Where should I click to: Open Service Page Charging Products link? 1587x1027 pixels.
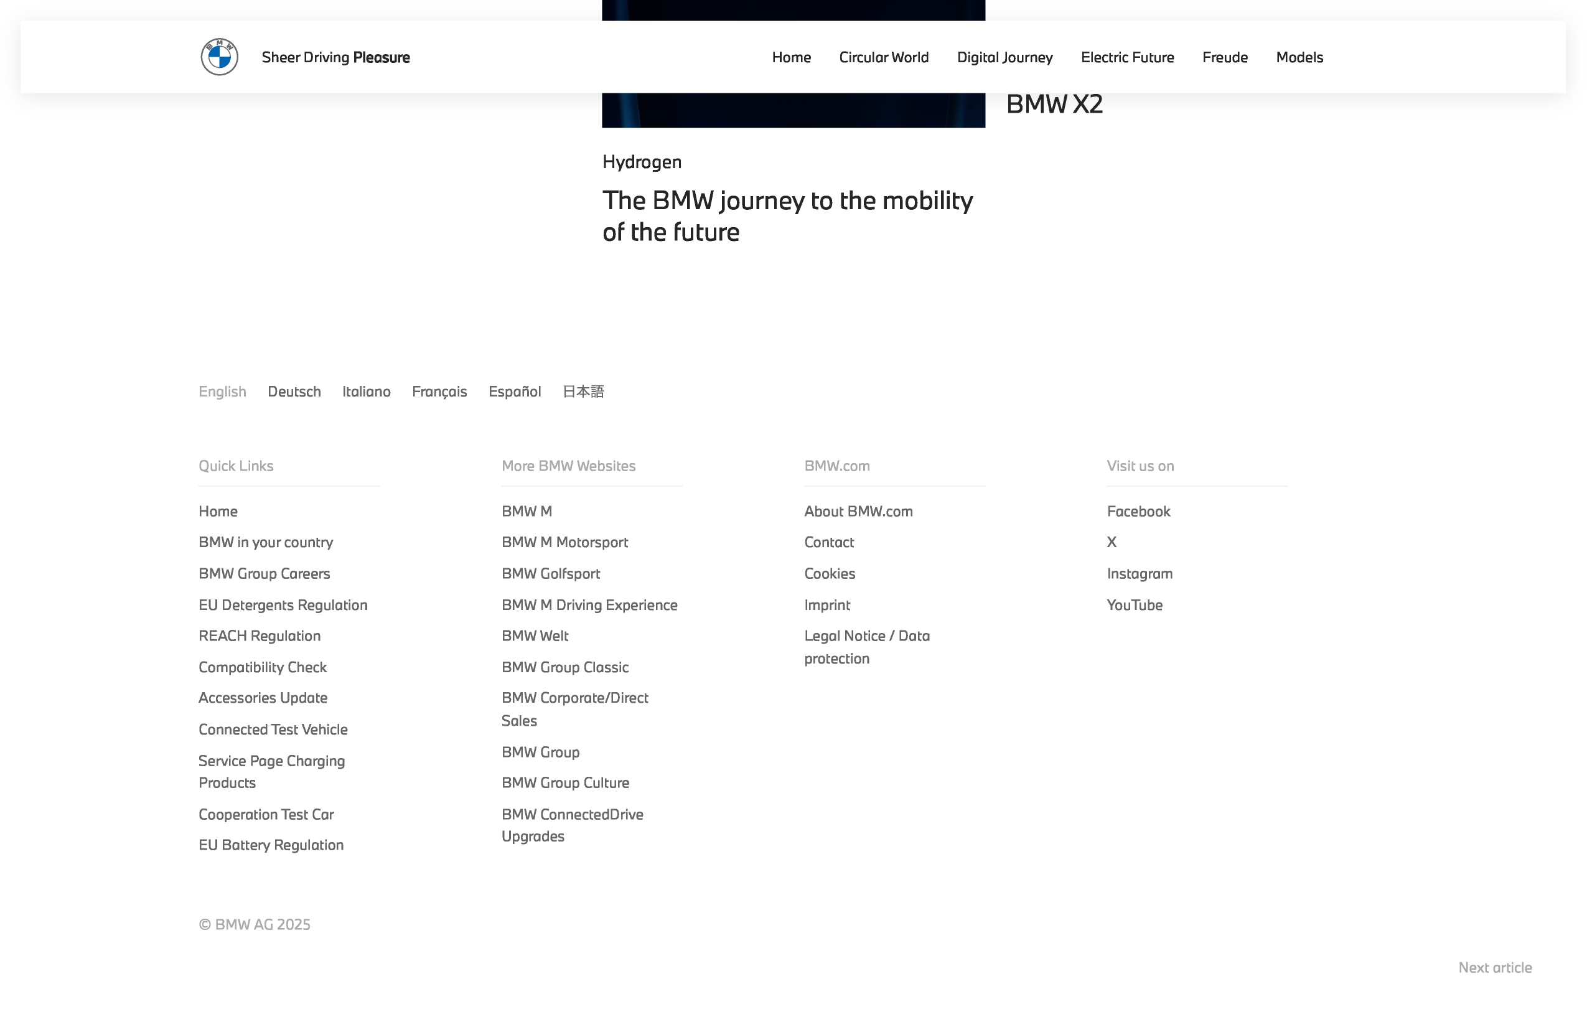(271, 772)
